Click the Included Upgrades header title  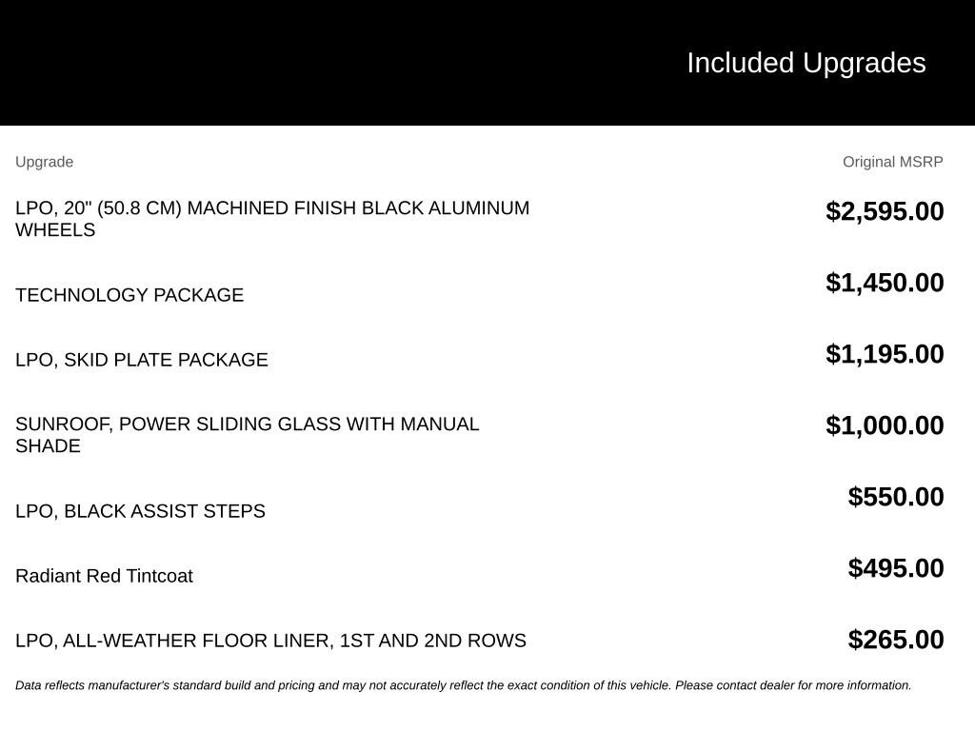(806, 63)
